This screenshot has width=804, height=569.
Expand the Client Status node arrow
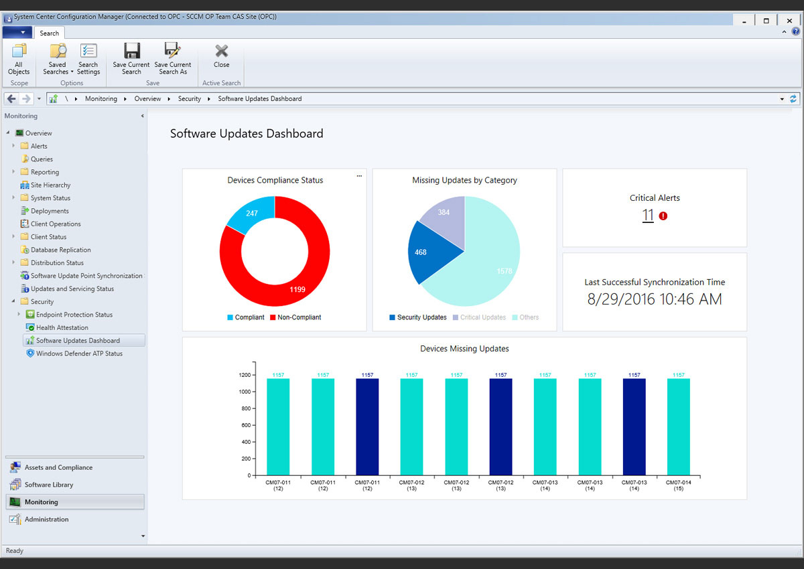coord(13,237)
